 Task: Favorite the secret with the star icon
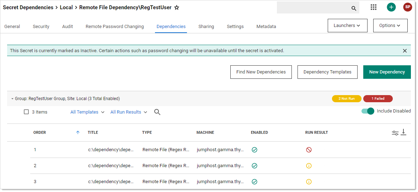point(177,7)
